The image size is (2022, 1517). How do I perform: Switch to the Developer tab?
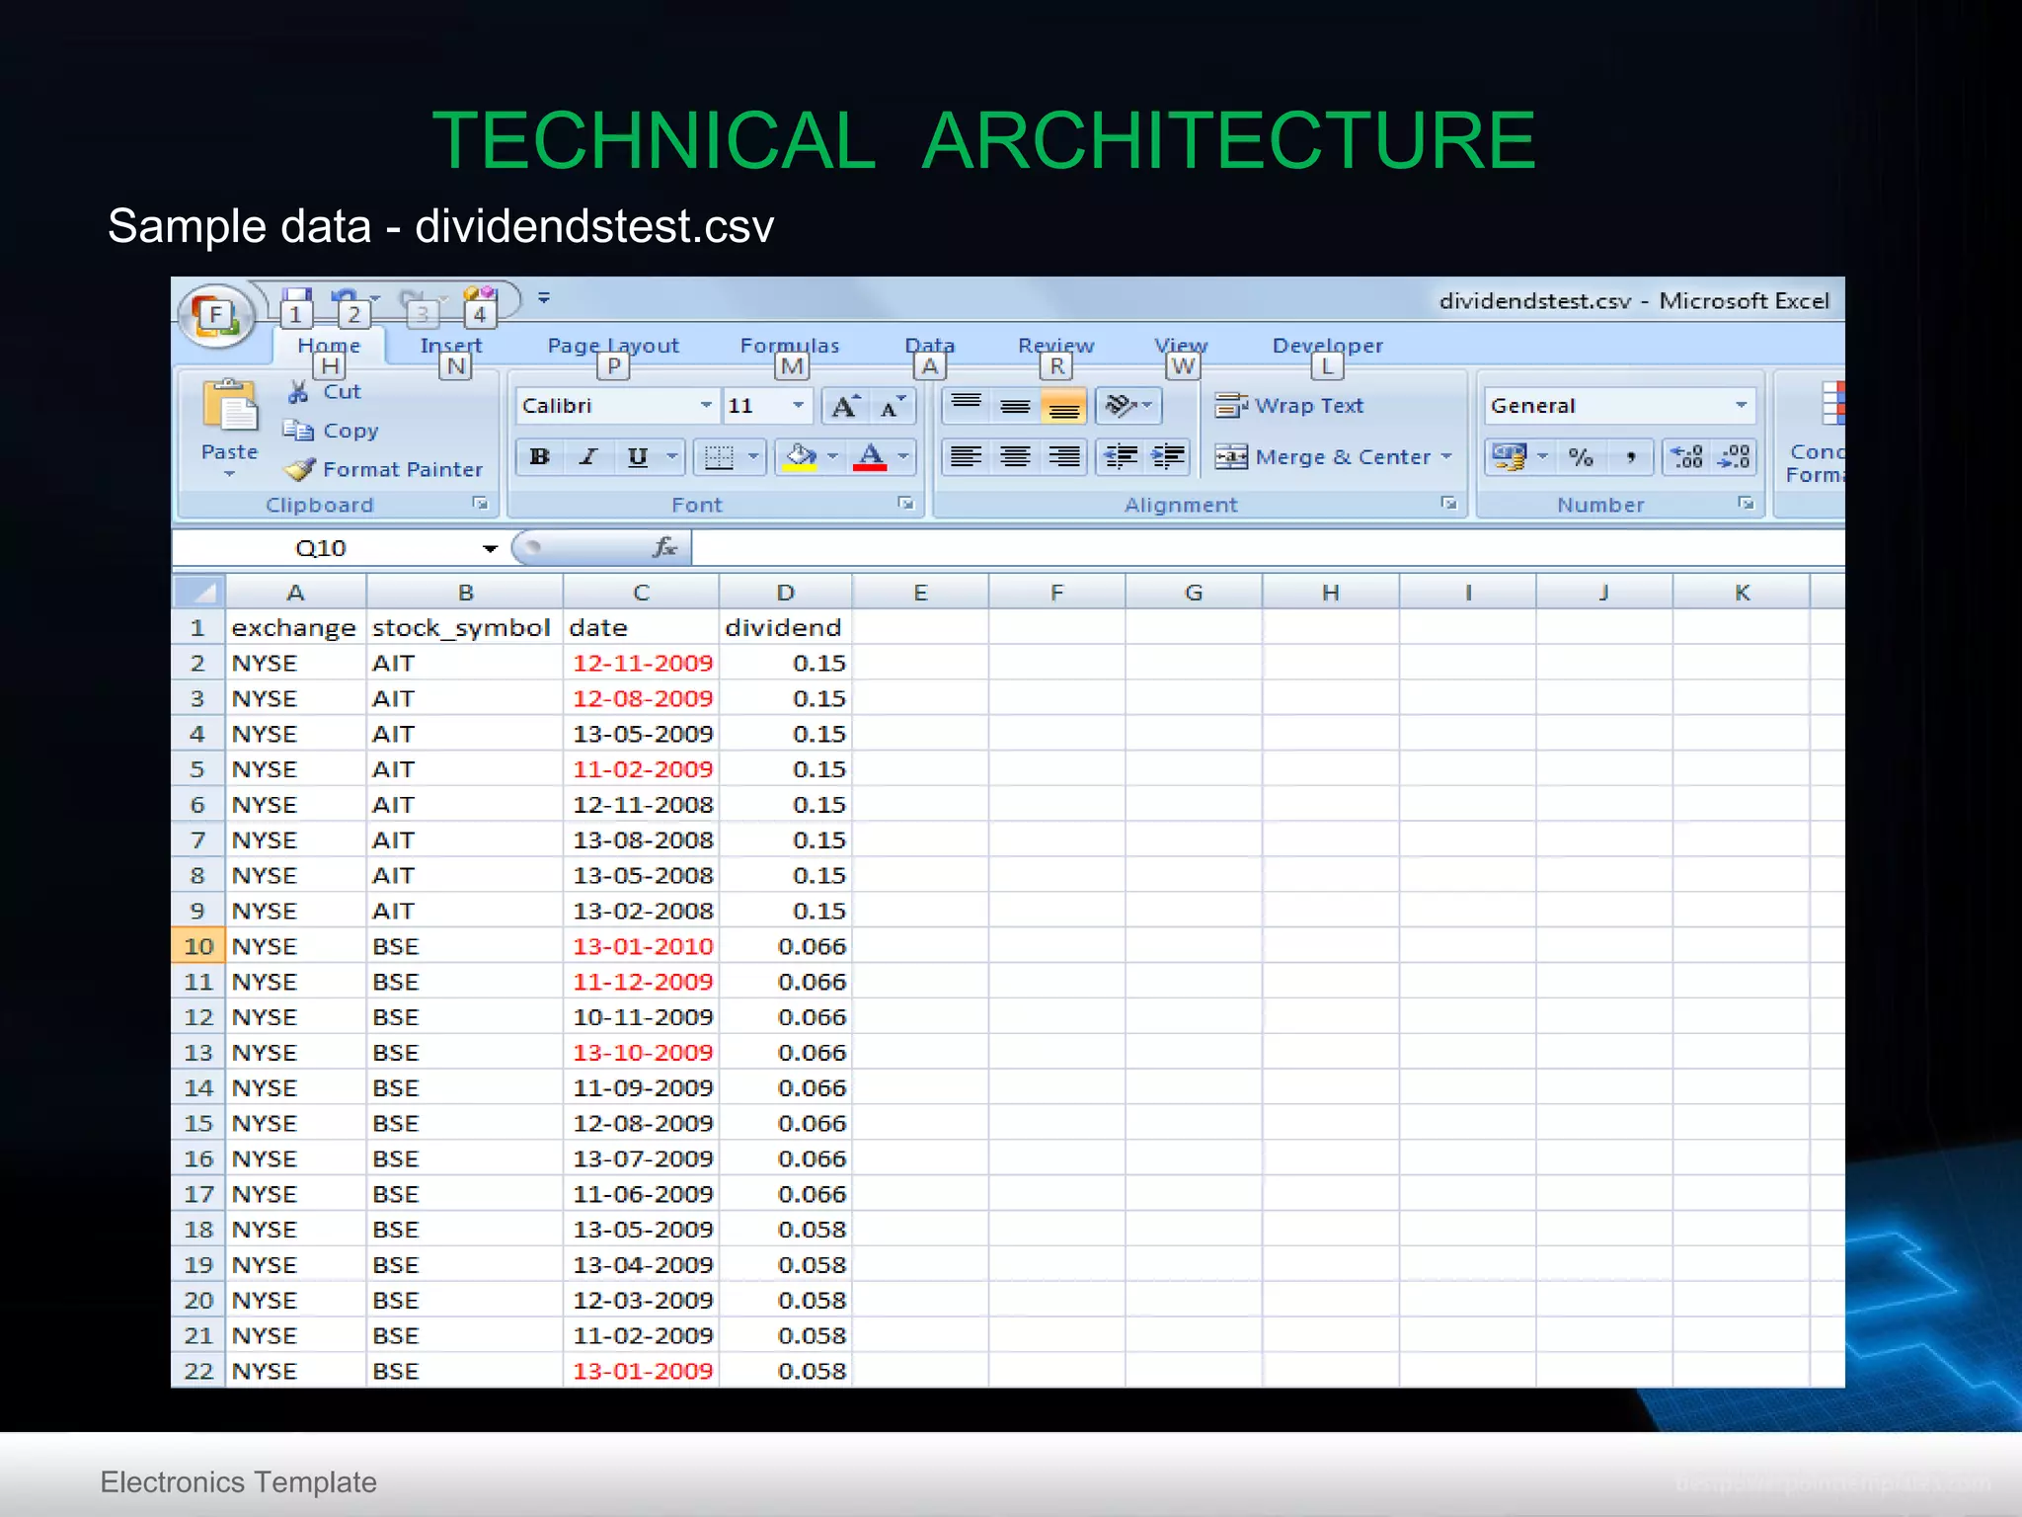tap(1328, 346)
